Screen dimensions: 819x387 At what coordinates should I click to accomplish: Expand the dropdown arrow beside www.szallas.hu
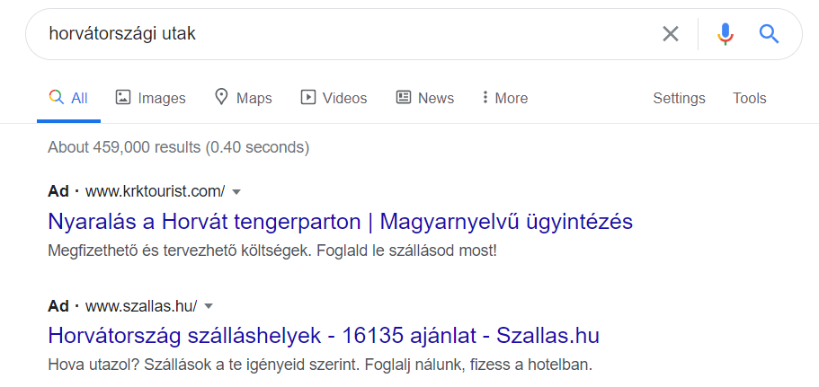(x=209, y=306)
